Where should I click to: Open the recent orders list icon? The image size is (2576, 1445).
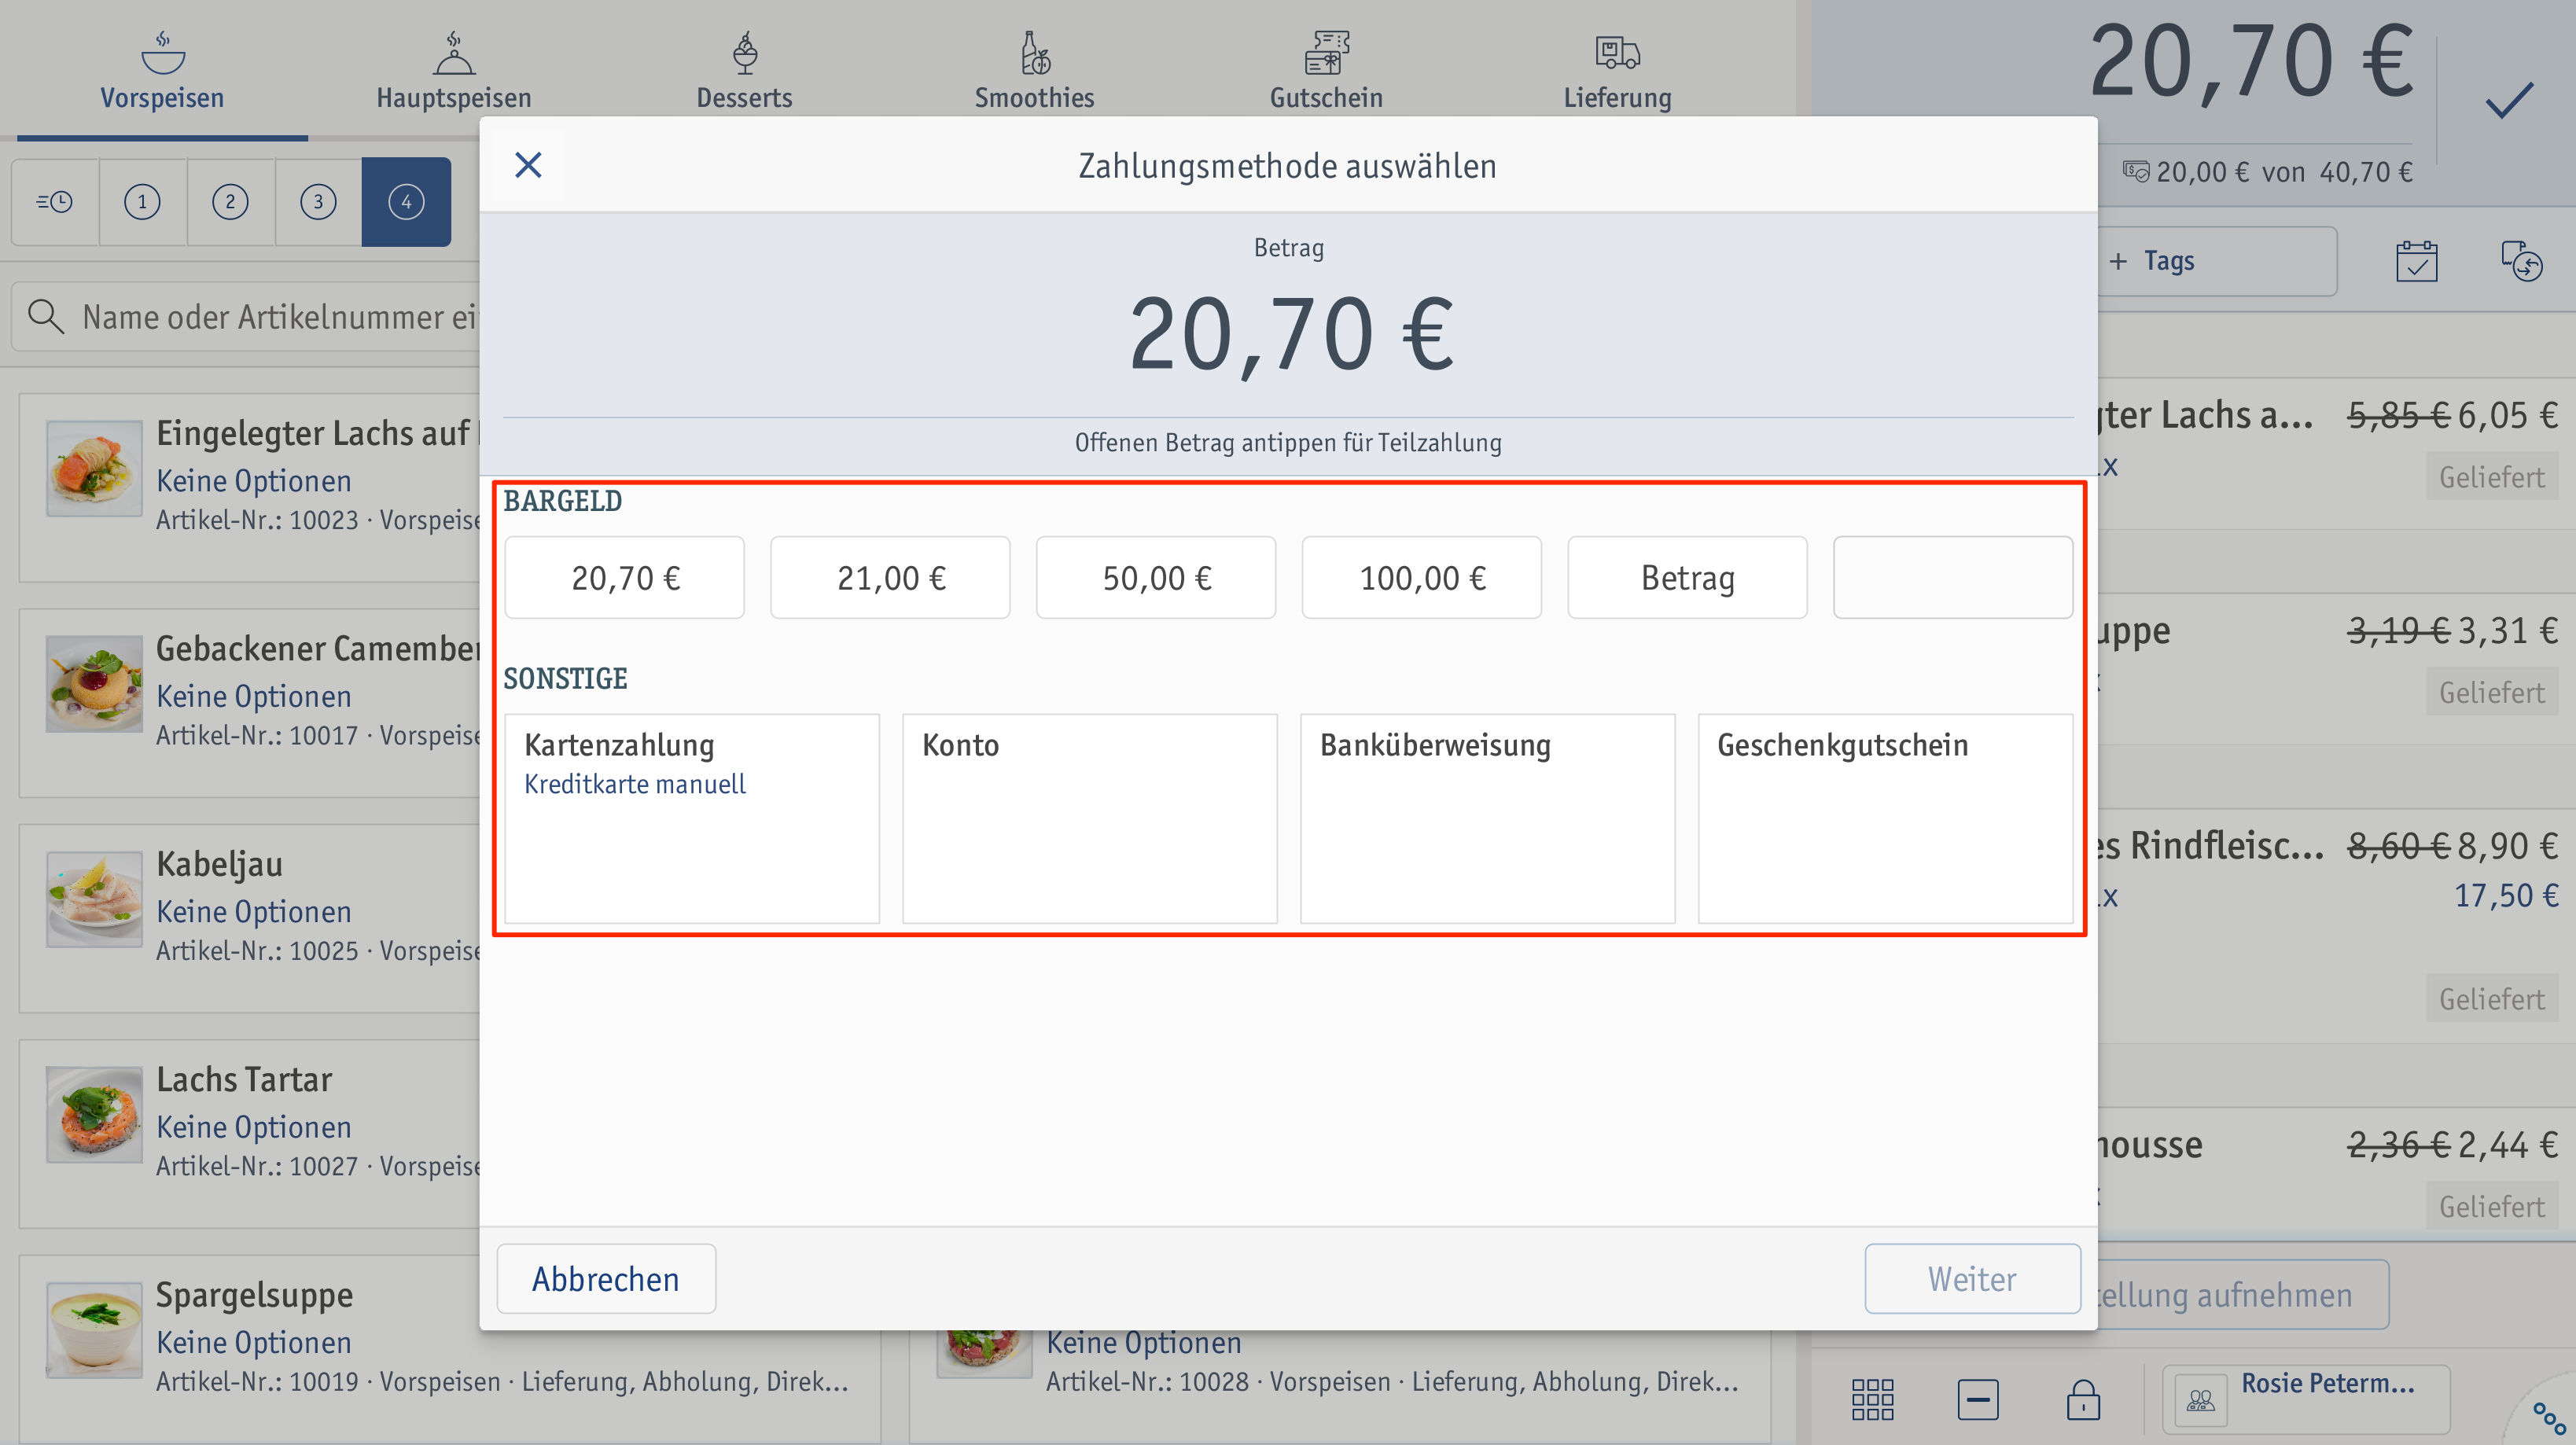(55, 202)
